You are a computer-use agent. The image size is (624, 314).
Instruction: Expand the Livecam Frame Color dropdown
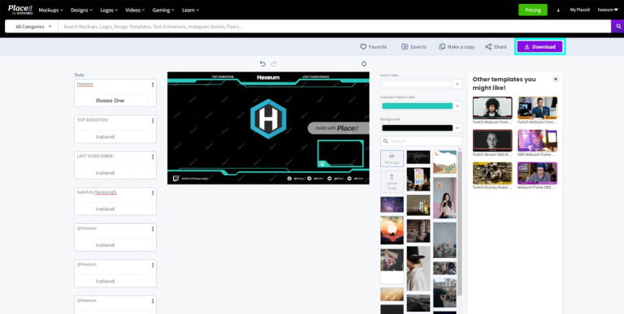tap(457, 105)
